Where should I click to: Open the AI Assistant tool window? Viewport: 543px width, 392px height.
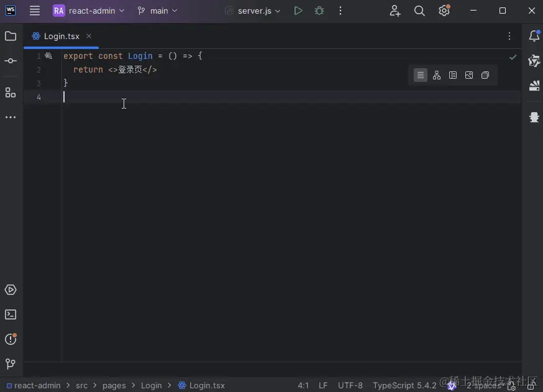pos(534,61)
